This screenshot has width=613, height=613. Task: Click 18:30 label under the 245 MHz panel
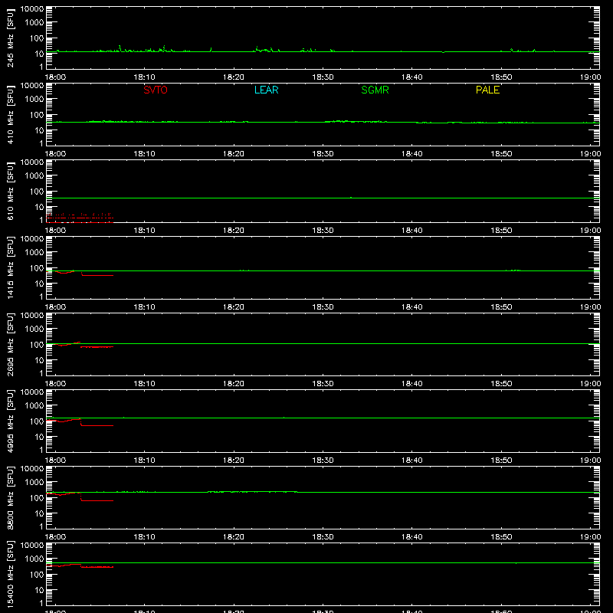click(323, 77)
